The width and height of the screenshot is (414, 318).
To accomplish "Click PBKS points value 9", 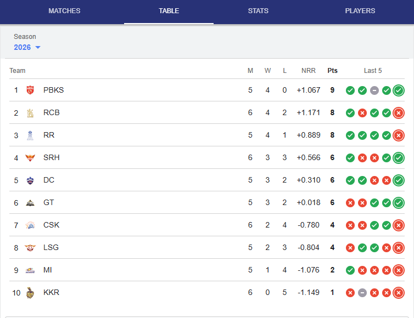I will 332,90.
